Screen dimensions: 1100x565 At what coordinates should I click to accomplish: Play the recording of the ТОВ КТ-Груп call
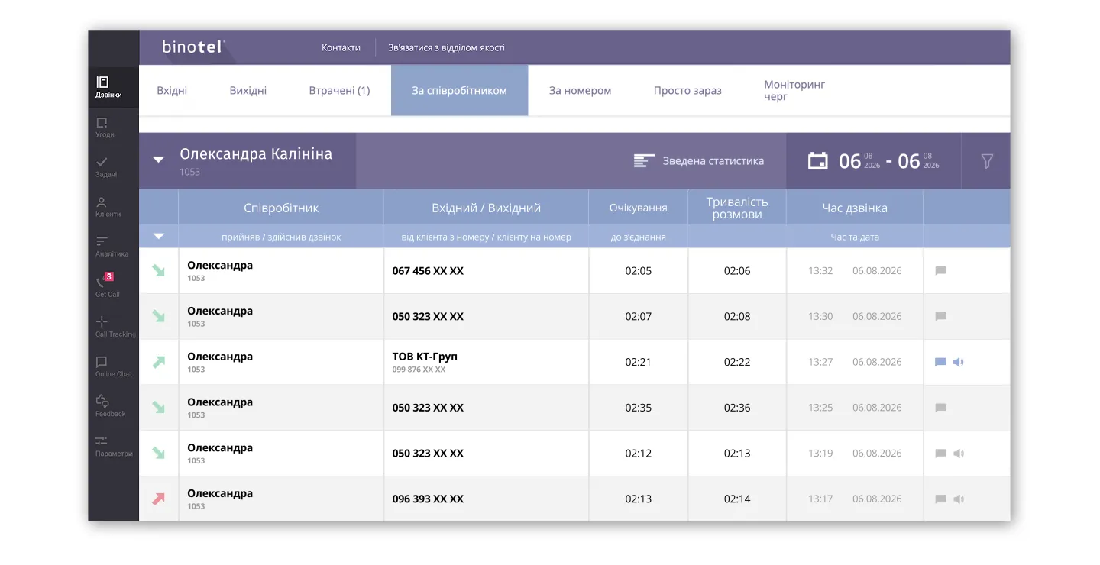pyautogui.click(x=959, y=362)
